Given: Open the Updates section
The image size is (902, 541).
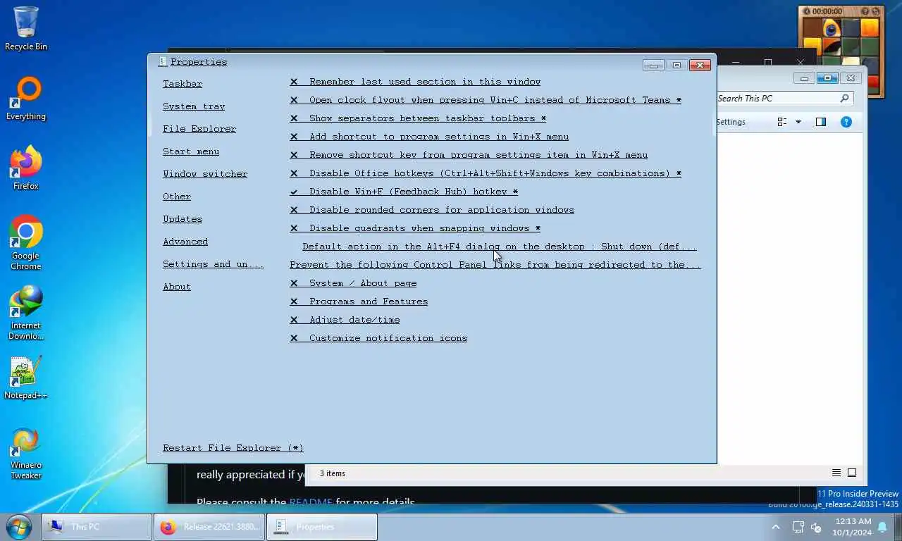Looking at the screenshot, I should [183, 219].
